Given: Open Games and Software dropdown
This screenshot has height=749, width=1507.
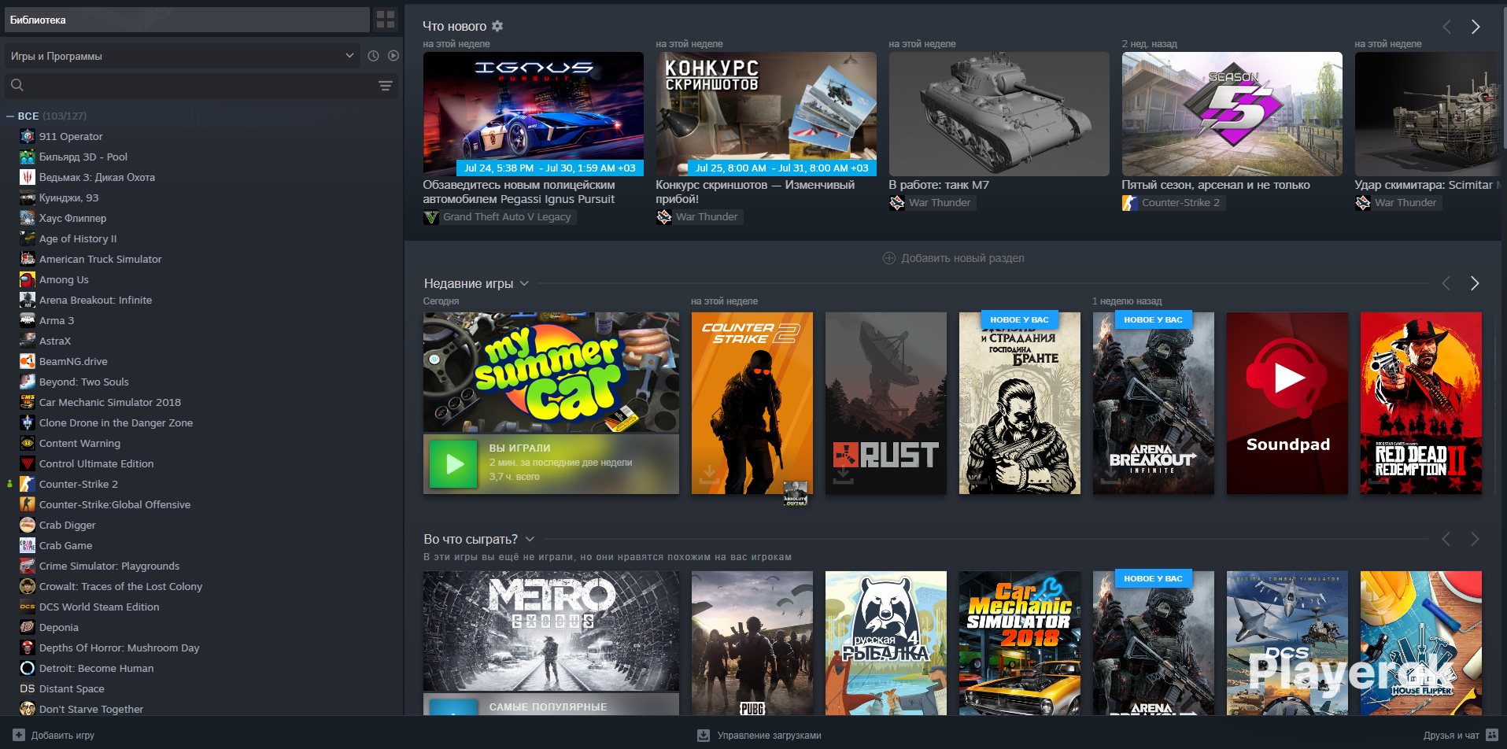Looking at the screenshot, I should pyautogui.click(x=183, y=56).
